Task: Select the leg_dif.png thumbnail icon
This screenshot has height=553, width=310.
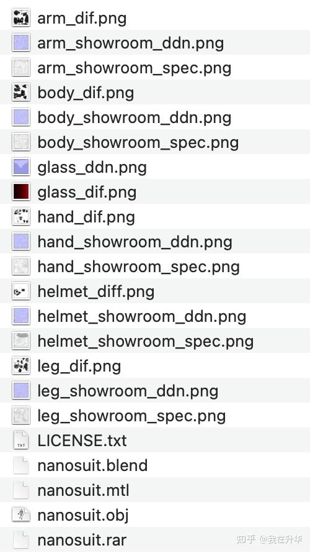Action: [x=20, y=366]
